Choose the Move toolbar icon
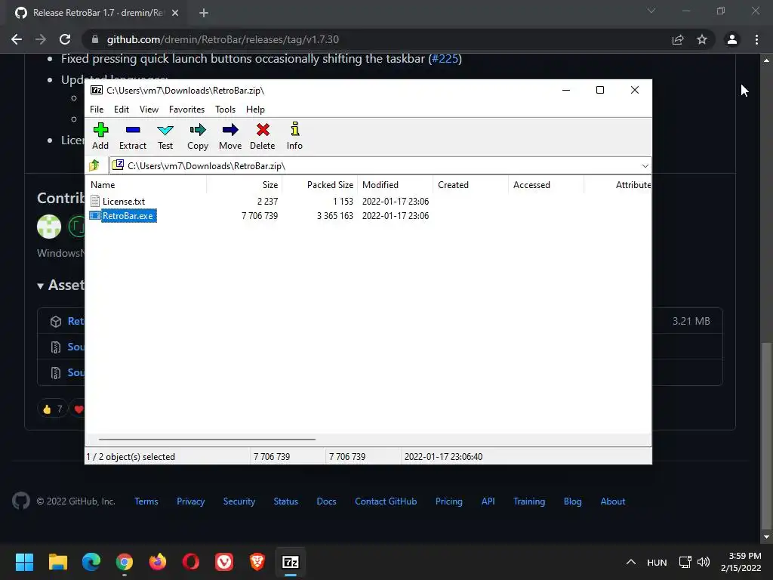The height and width of the screenshot is (580, 773). click(230, 136)
